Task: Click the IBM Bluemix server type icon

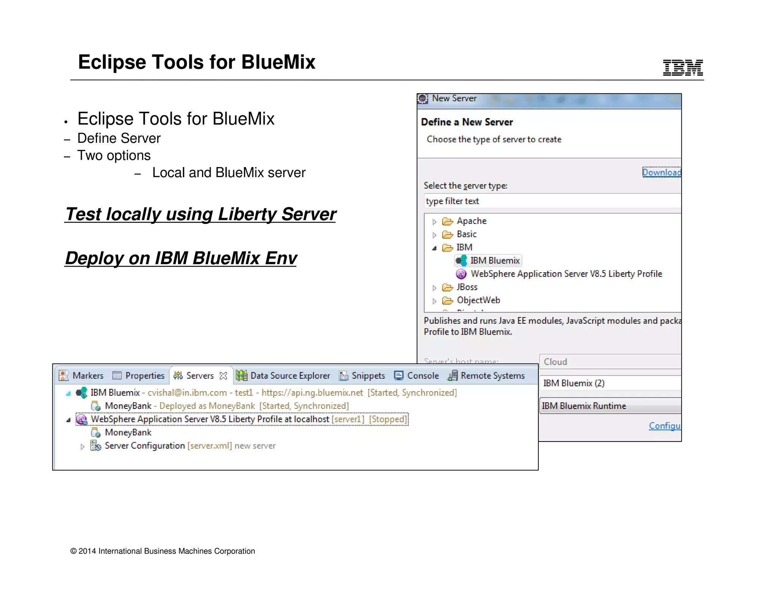Action: click(461, 261)
